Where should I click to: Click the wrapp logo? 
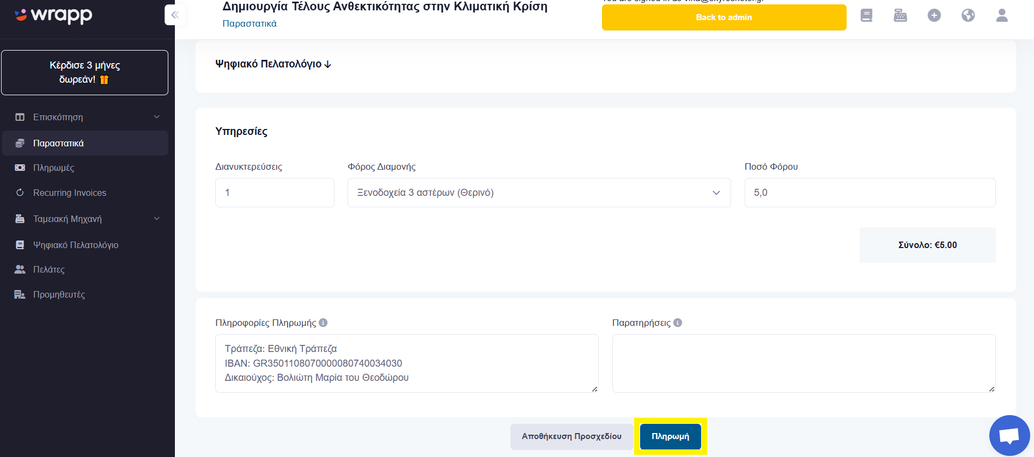coord(53,15)
